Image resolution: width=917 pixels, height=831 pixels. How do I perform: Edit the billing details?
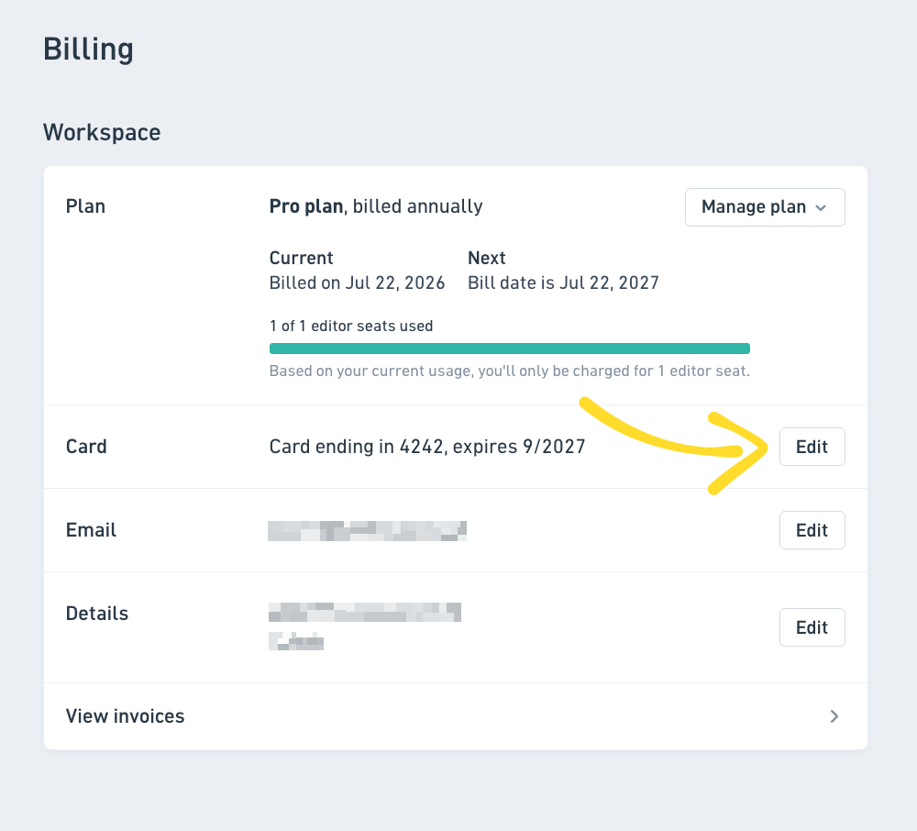coord(812,627)
